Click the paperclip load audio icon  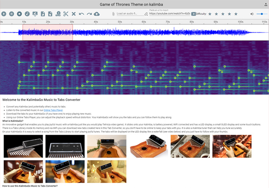click(x=113, y=14)
